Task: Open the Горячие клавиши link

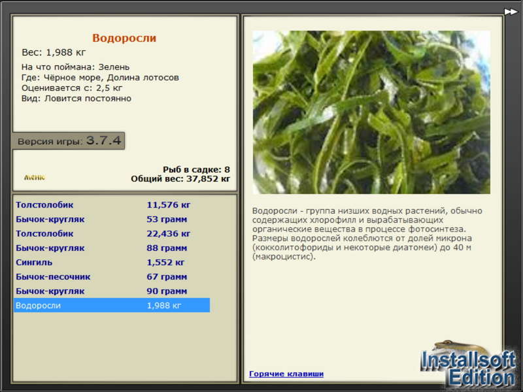Action: click(x=286, y=374)
